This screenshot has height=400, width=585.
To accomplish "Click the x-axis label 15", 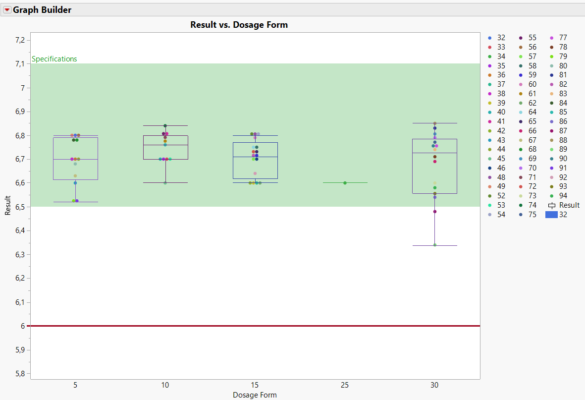I will point(255,385).
